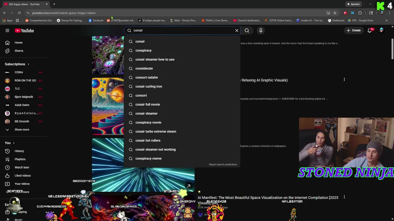Go back in the browser

click(4, 13)
